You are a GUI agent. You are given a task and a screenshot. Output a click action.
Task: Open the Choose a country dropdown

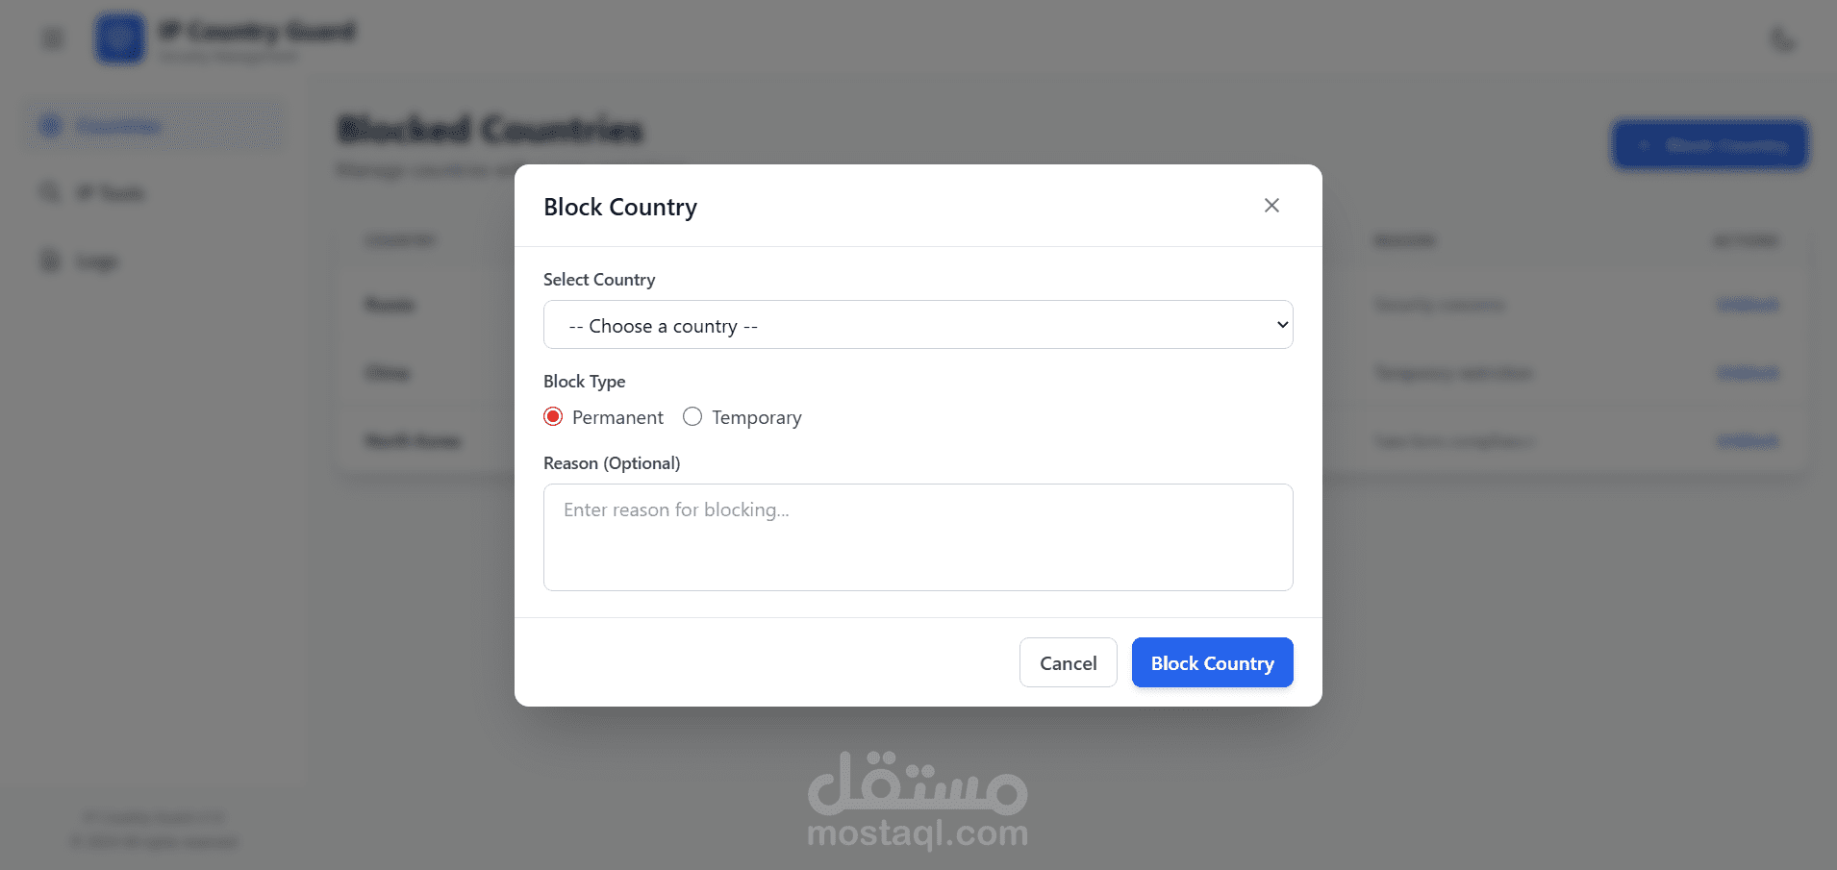918,325
